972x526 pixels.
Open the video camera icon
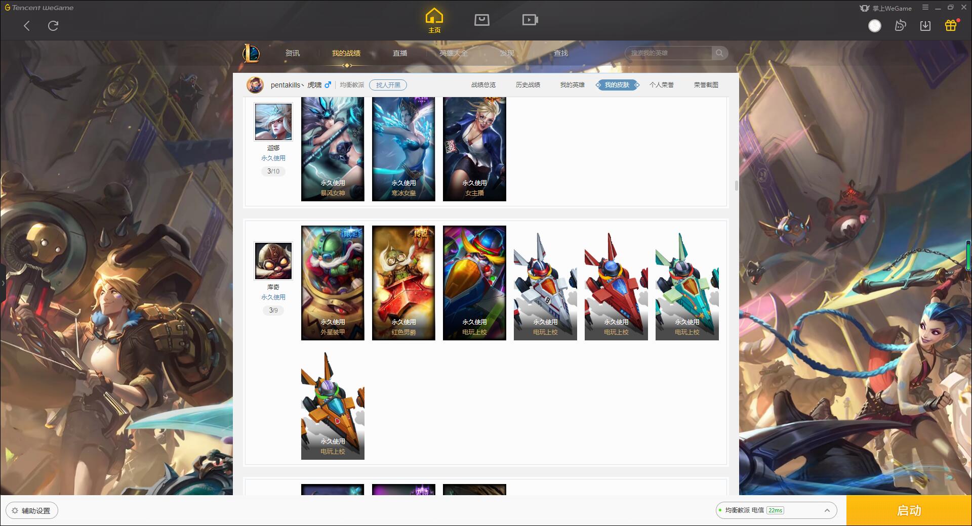coord(530,20)
